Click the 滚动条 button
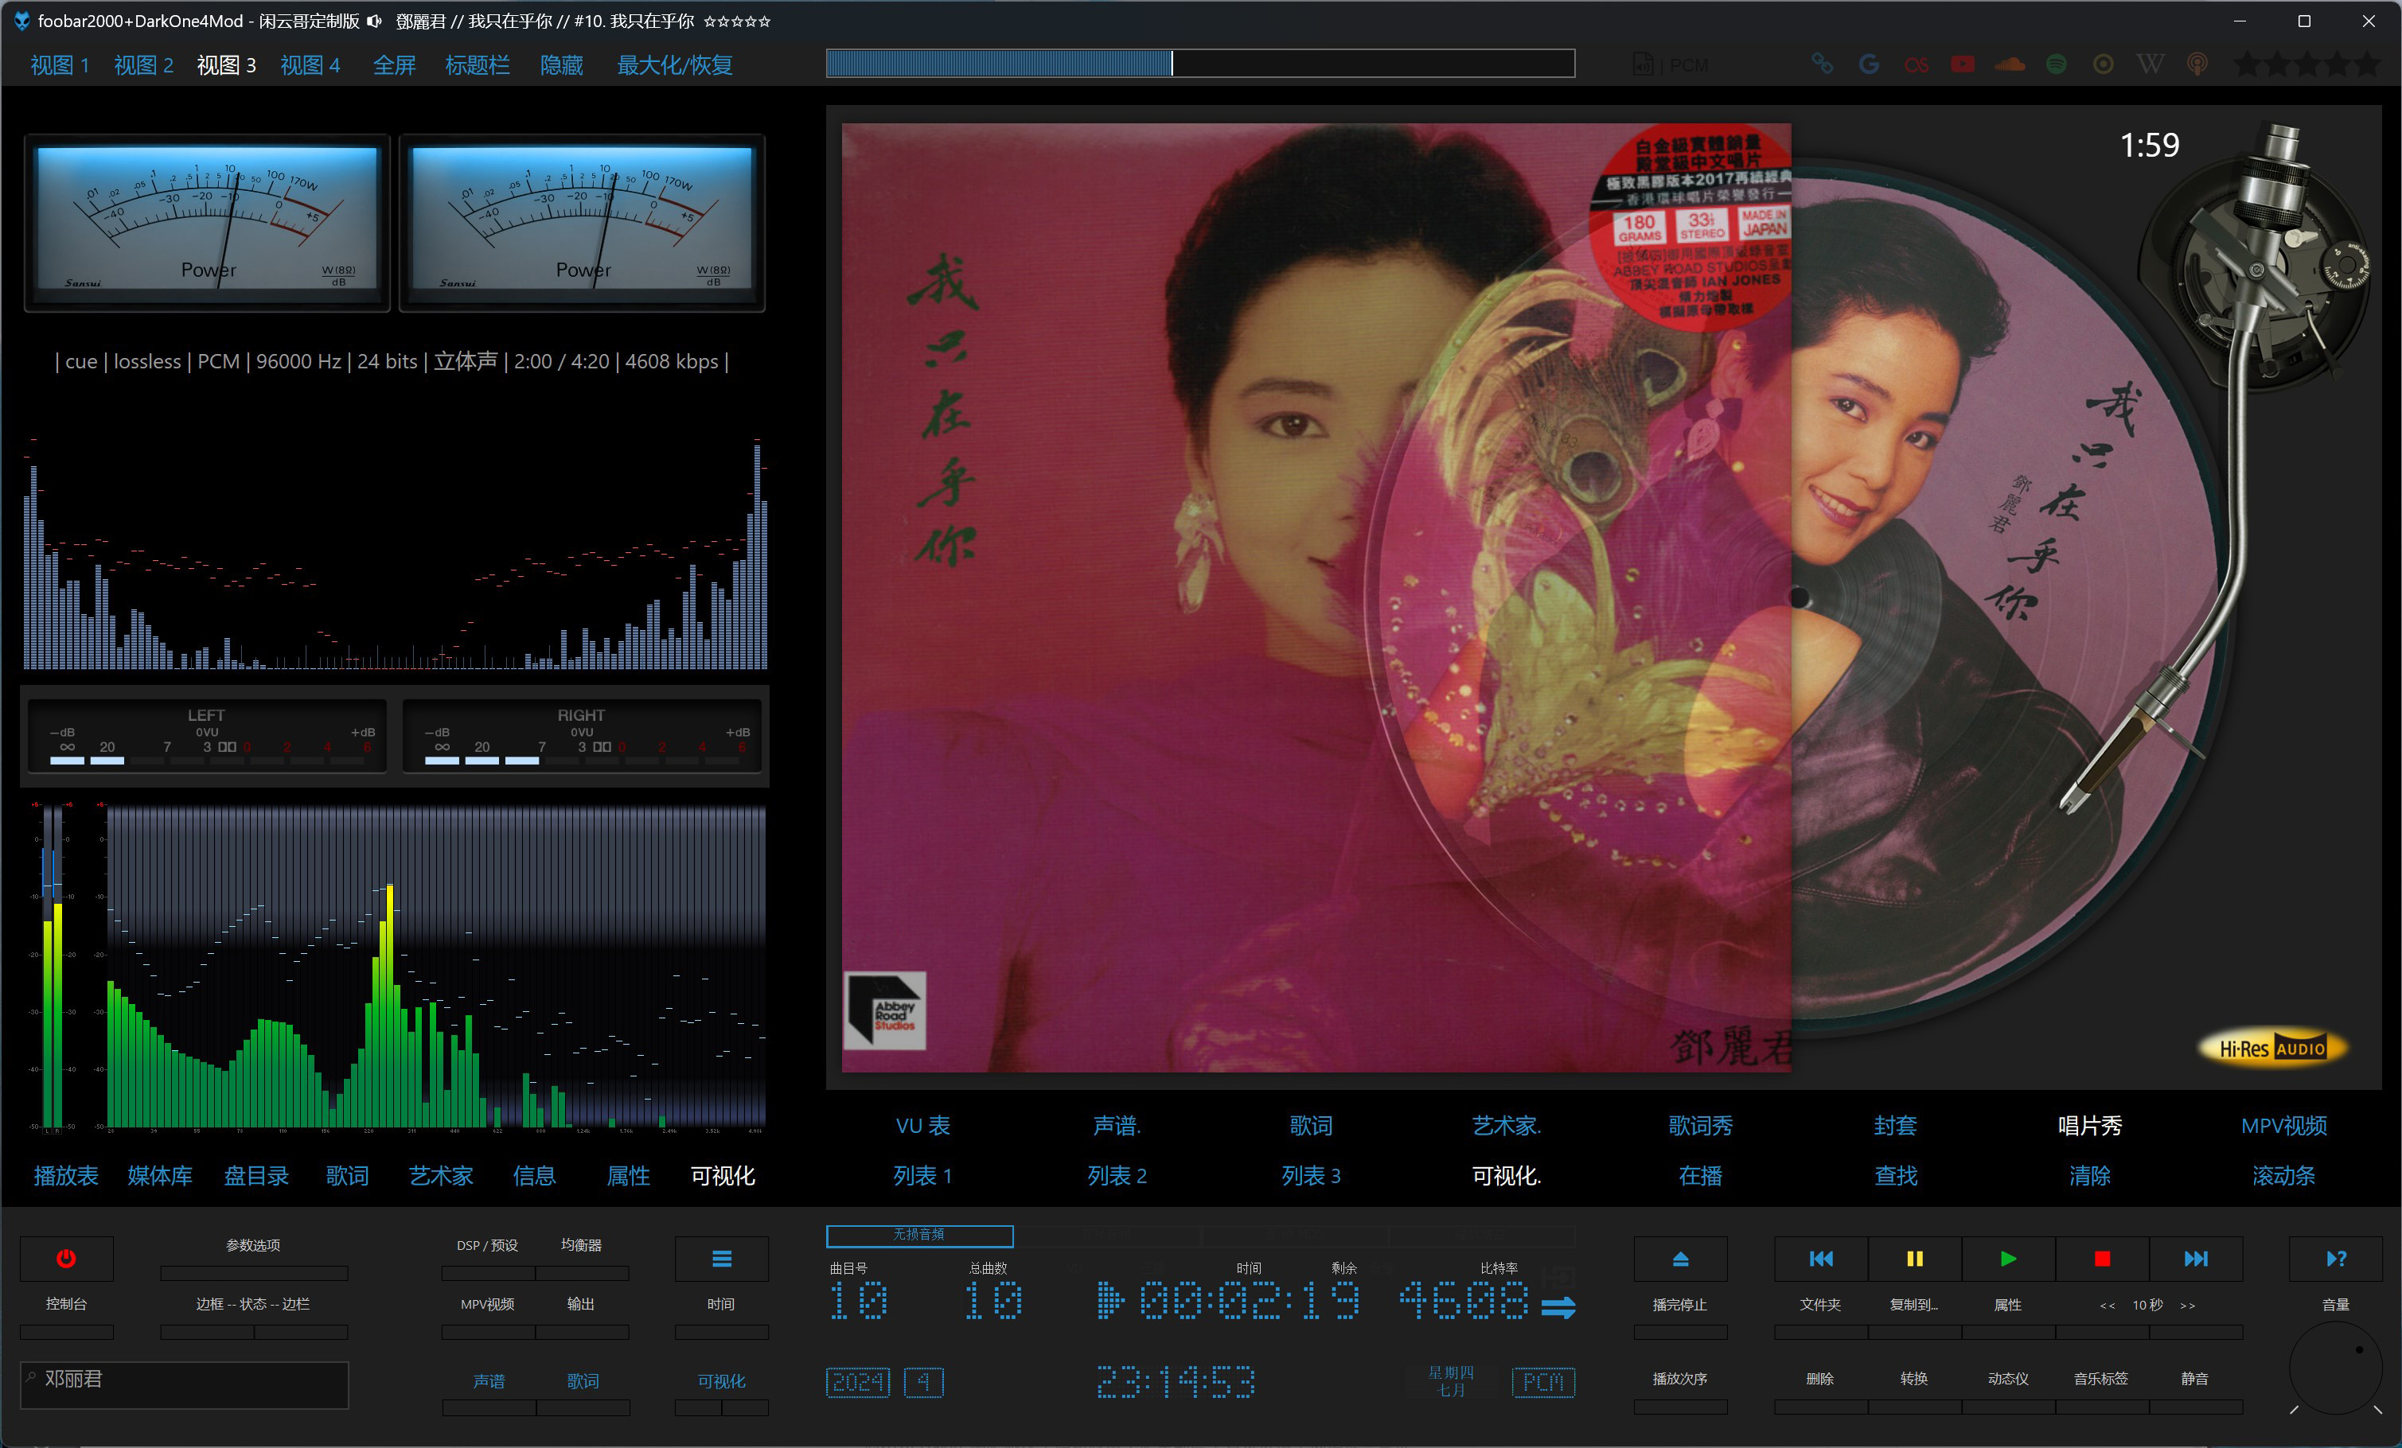Viewport: 2402px width, 1448px height. click(x=2283, y=1175)
